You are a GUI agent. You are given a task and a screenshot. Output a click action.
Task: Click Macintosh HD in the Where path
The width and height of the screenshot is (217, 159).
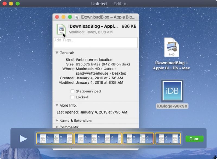tap(88, 69)
